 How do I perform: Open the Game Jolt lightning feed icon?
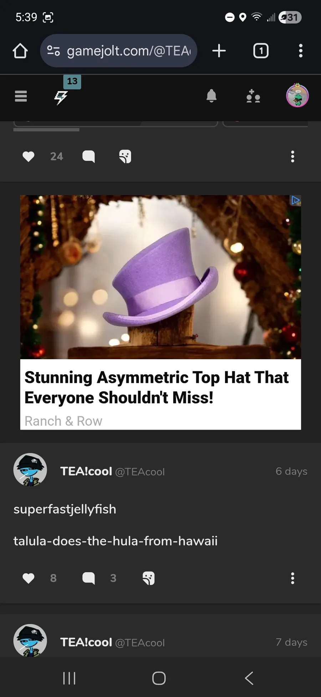click(x=61, y=97)
